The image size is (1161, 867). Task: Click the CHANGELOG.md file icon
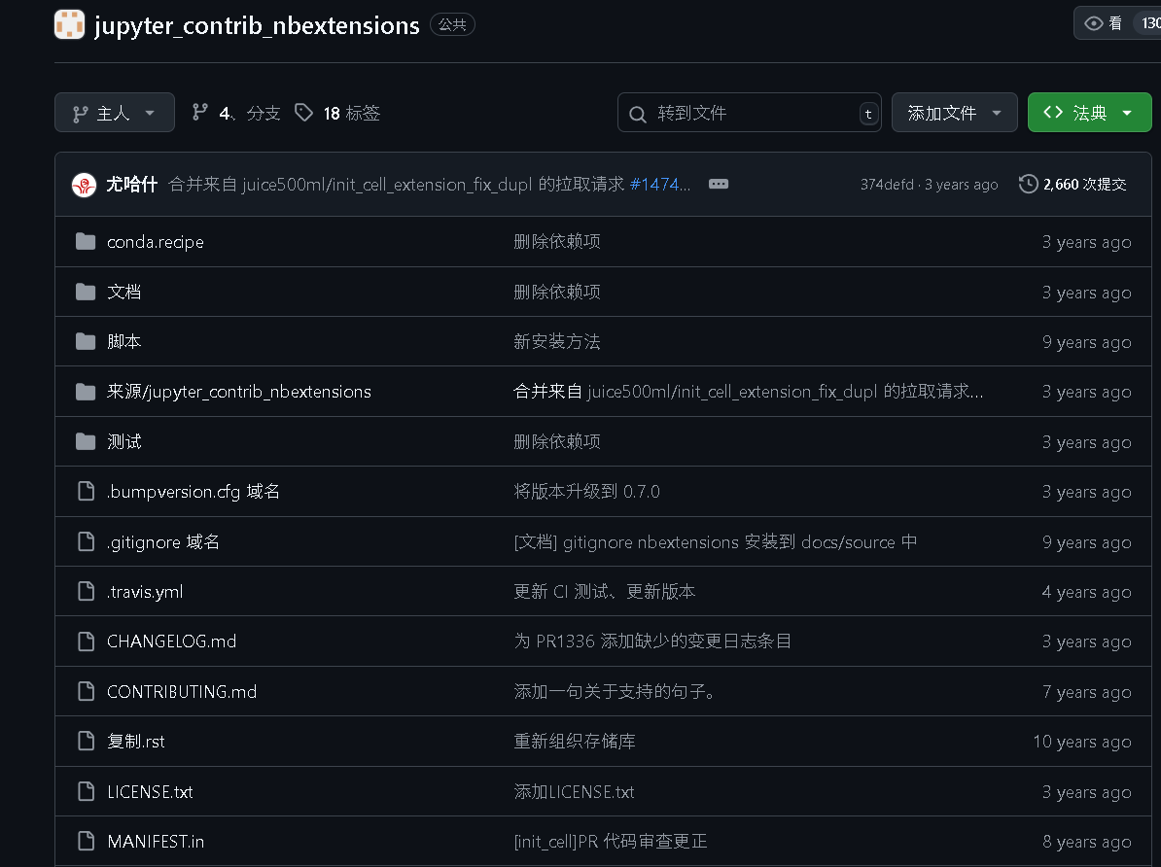[86, 642]
